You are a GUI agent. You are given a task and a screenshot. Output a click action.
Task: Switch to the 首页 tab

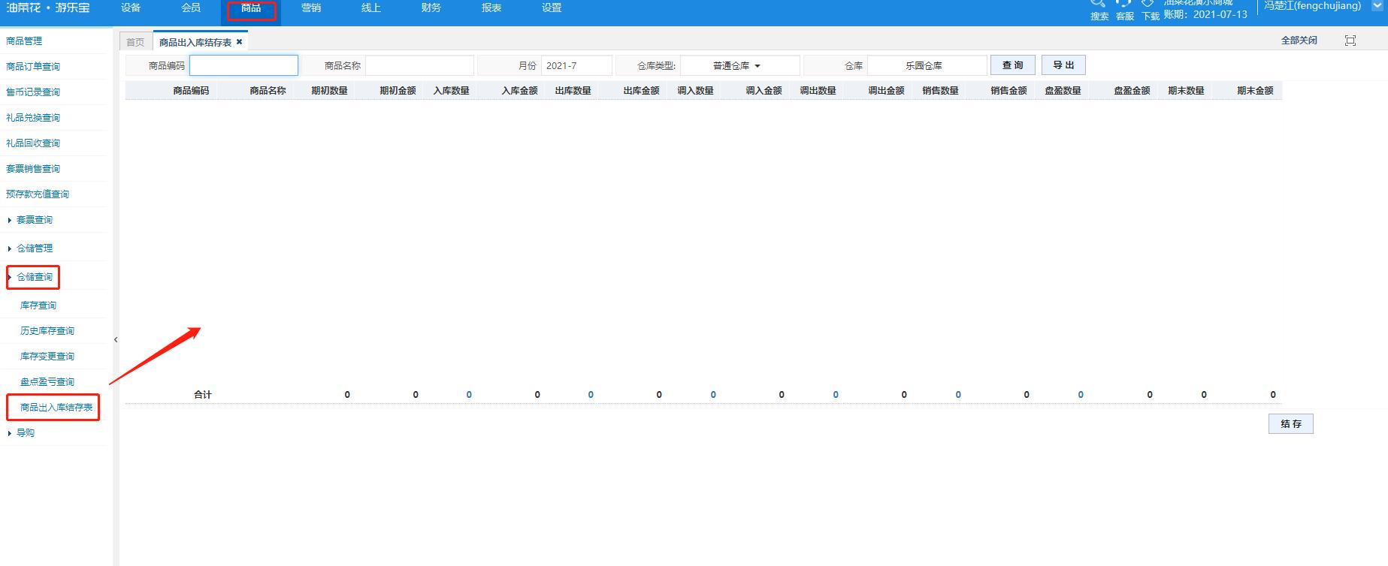[x=135, y=42]
